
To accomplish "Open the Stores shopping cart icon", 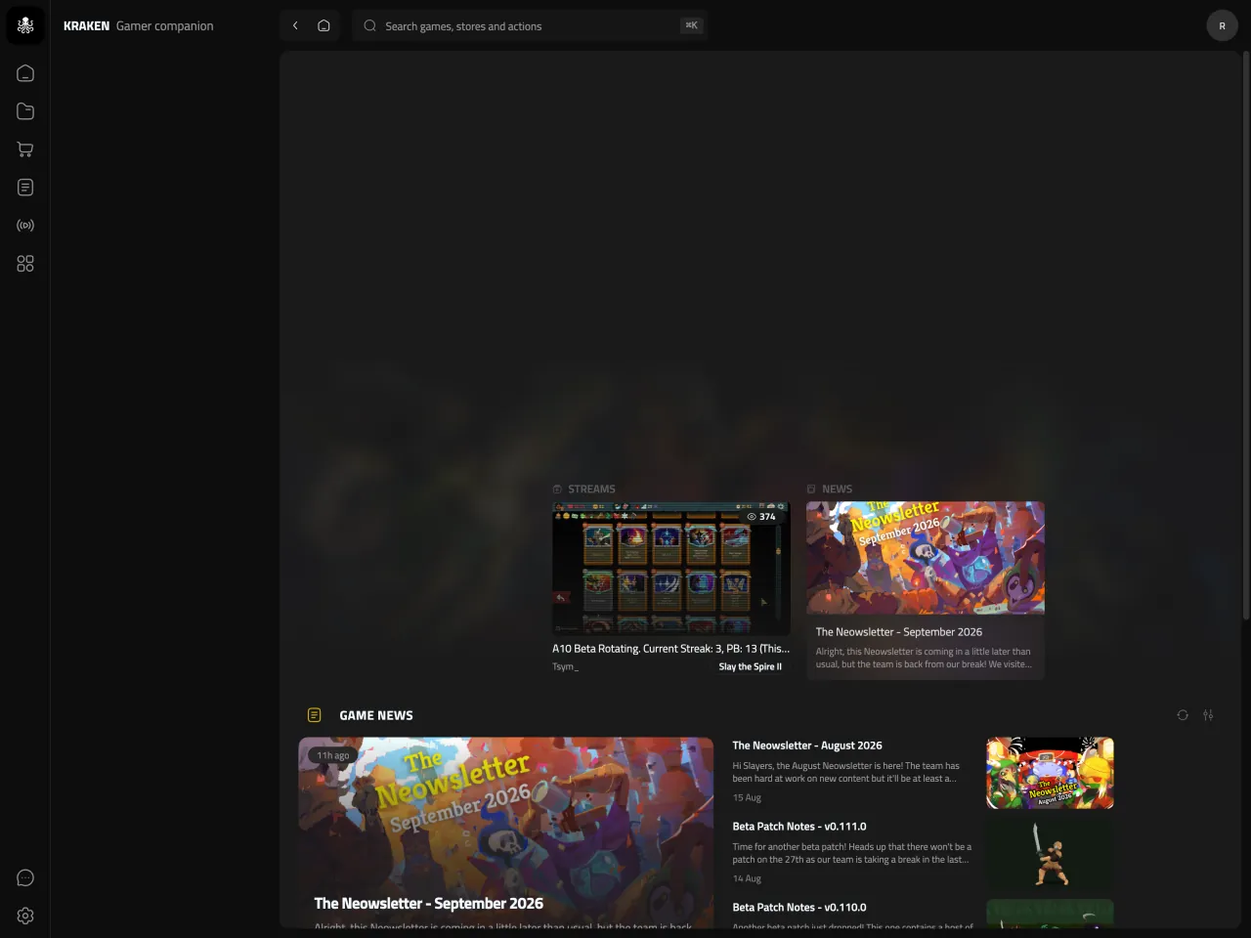I will (25, 149).
